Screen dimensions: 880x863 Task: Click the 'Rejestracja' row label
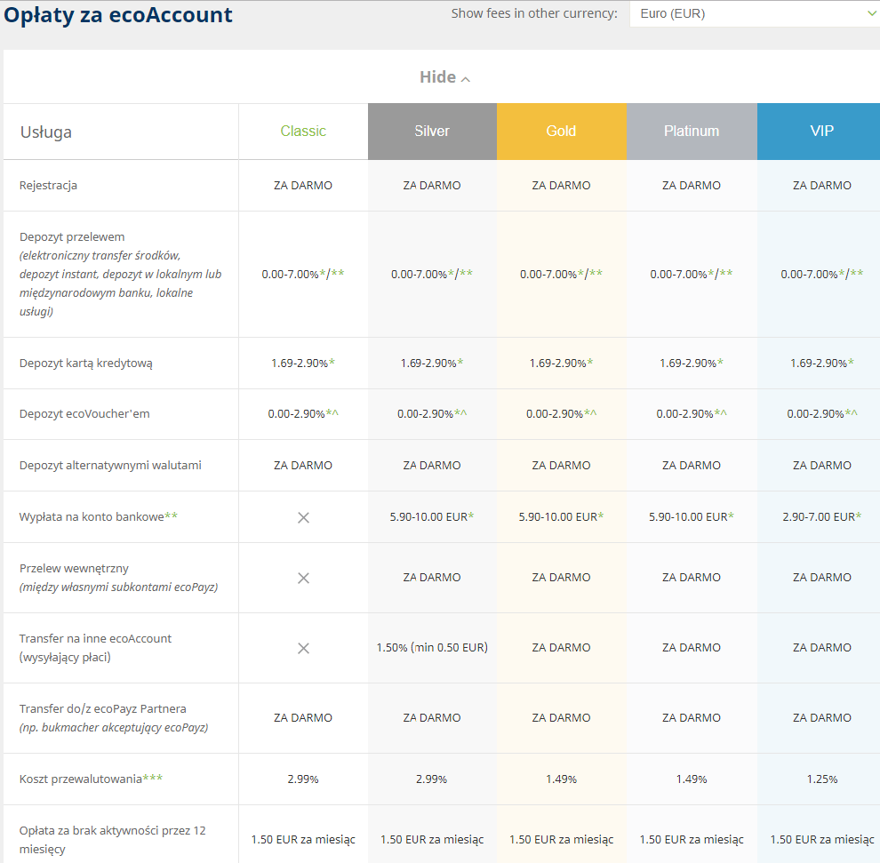coord(48,185)
